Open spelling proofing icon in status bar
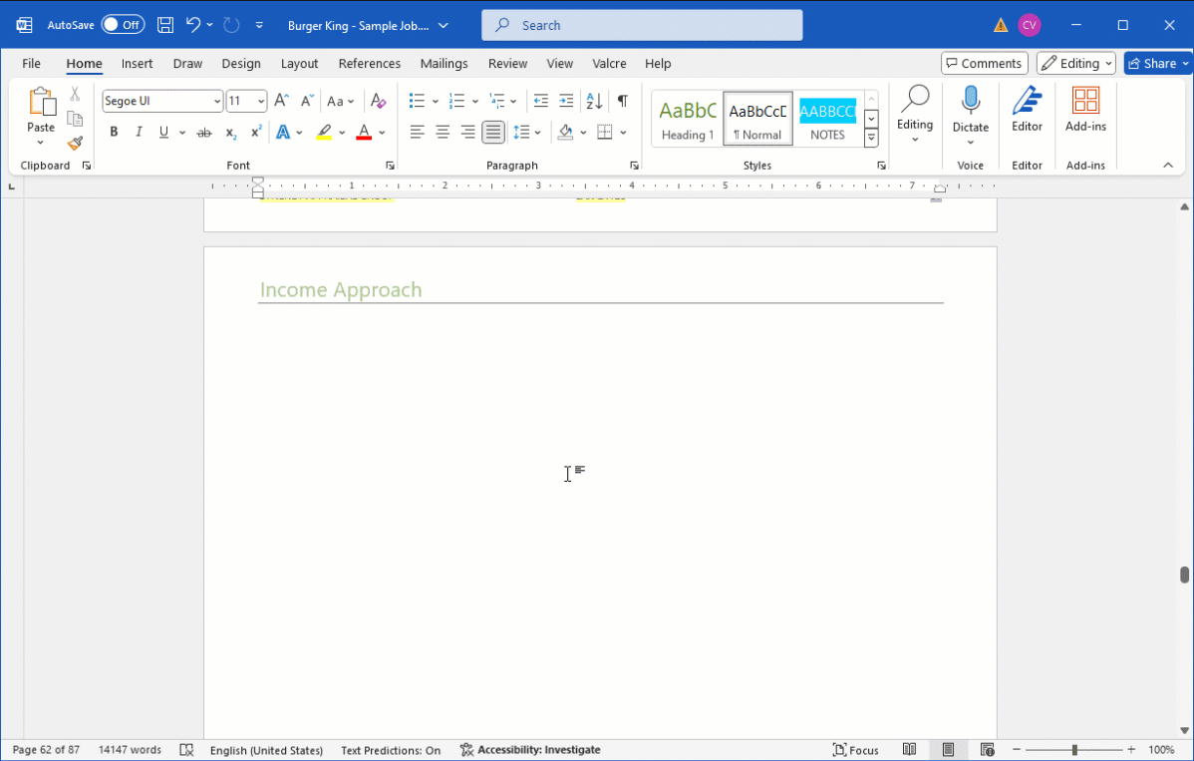Image resolution: width=1194 pixels, height=761 pixels. tap(186, 750)
